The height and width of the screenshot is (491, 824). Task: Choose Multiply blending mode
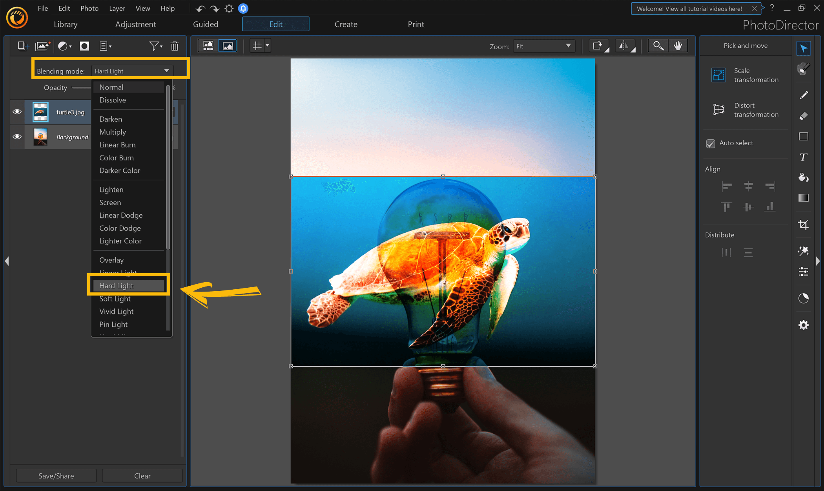point(129,132)
